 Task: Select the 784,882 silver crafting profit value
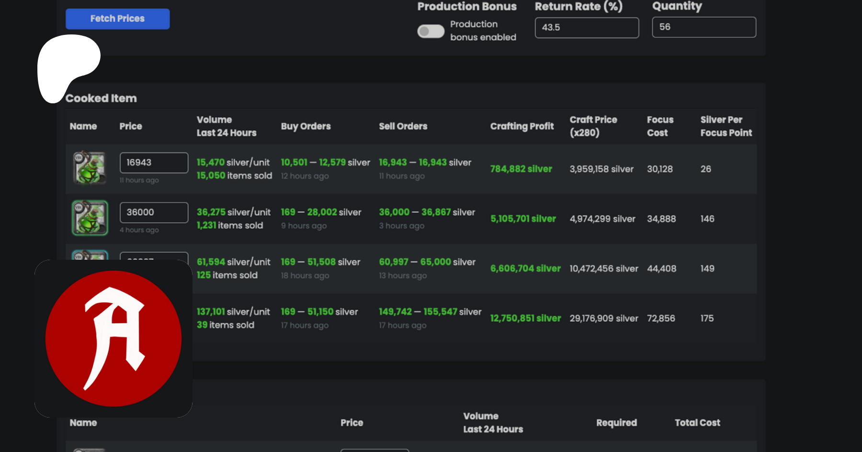[x=521, y=169]
